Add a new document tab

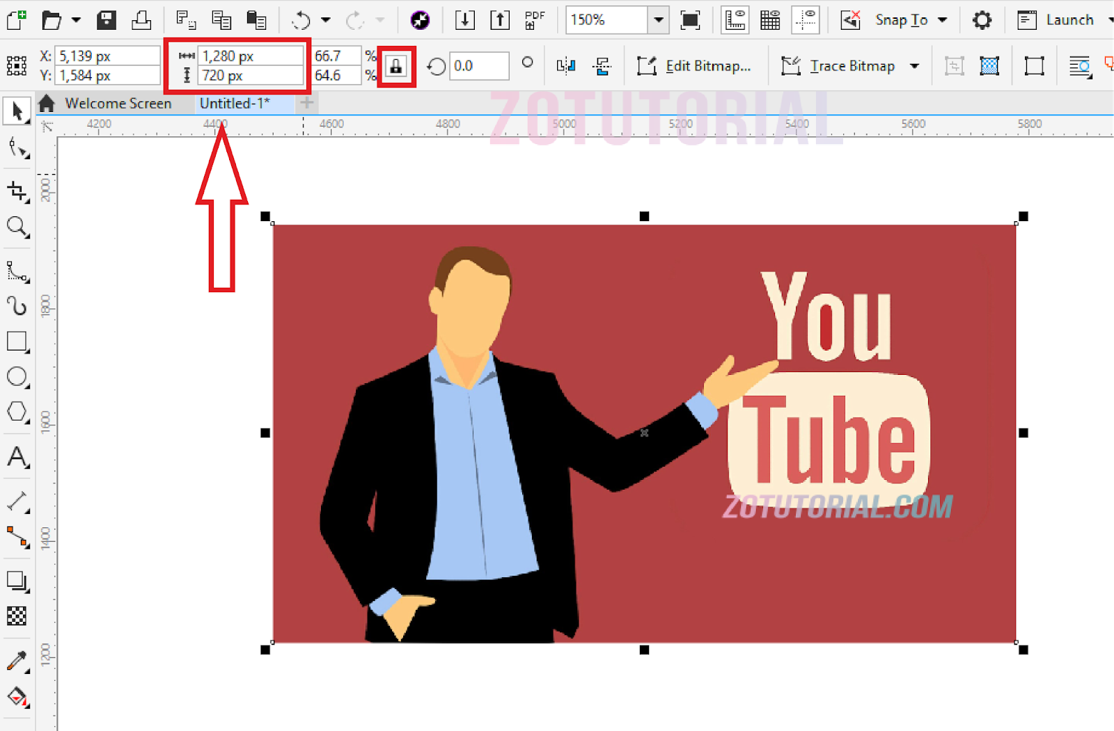306,103
